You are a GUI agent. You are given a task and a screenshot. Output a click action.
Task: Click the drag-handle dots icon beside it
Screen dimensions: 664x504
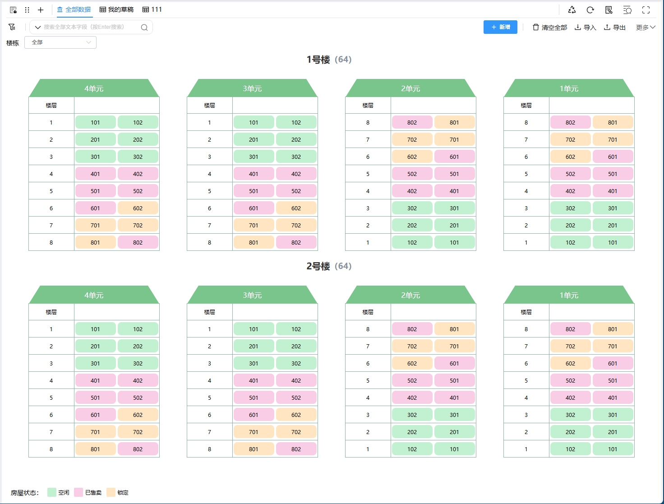point(27,9)
